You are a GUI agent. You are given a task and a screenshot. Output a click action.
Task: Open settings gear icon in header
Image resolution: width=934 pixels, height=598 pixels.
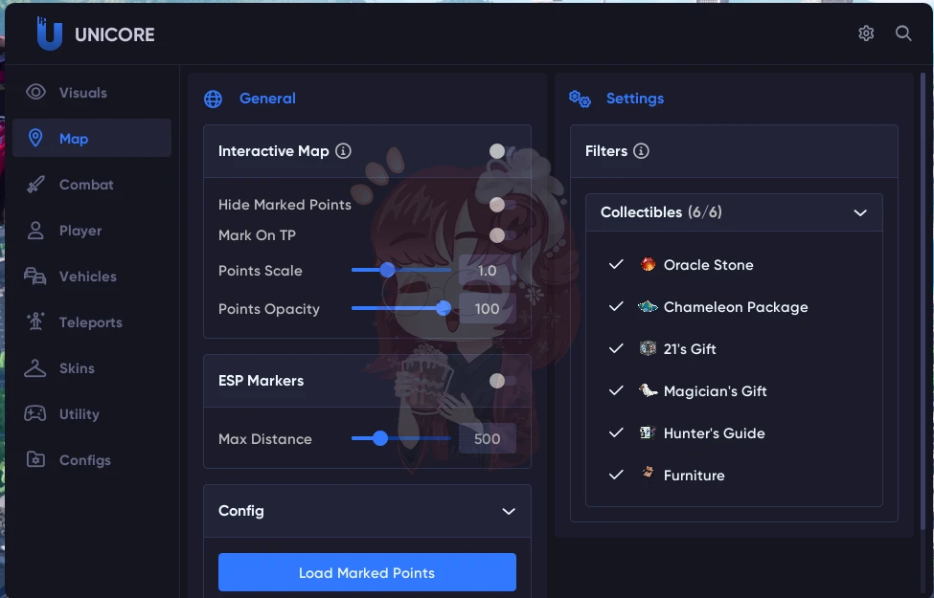click(866, 33)
